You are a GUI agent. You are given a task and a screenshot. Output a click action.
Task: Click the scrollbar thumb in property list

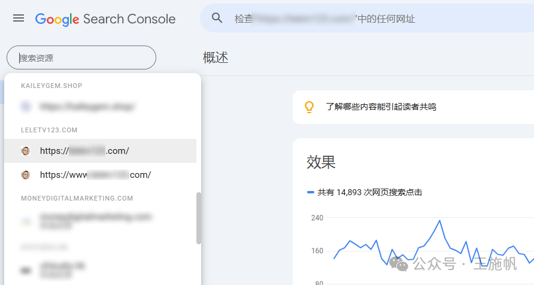tap(199, 218)
